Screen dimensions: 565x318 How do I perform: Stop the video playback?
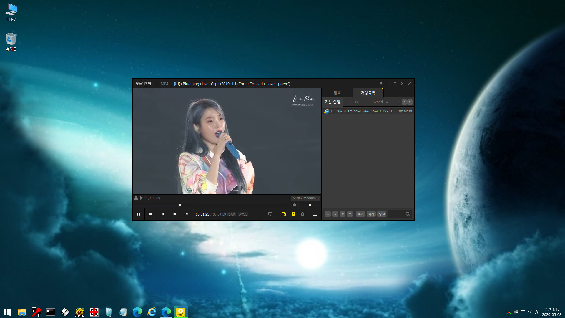(x=151, y=214)
